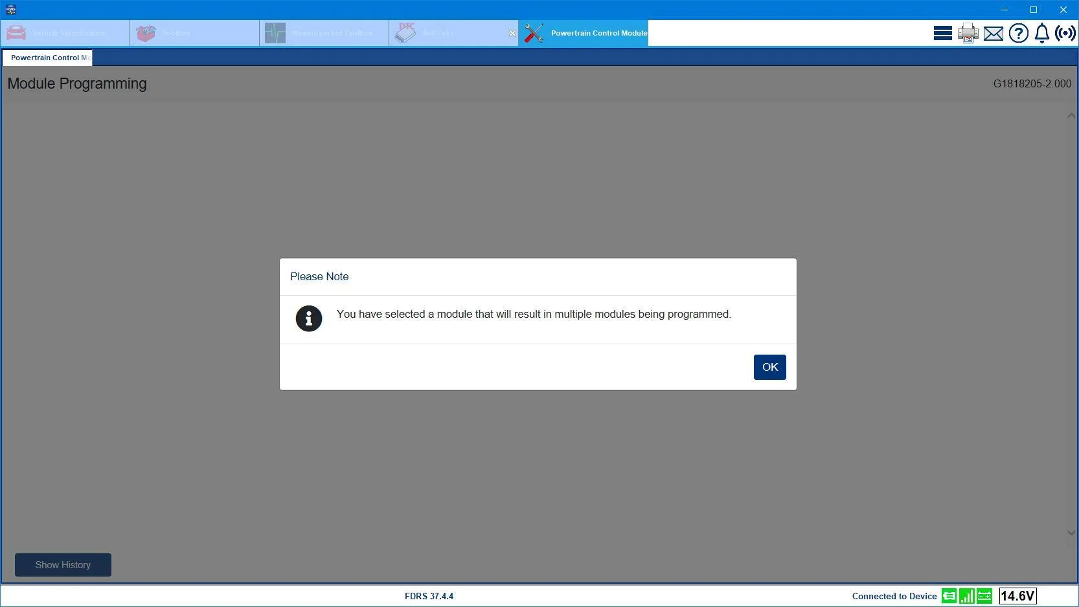1079x607 pixels.
Task: Close the FDRS application window
Action: click(1063, 10)
